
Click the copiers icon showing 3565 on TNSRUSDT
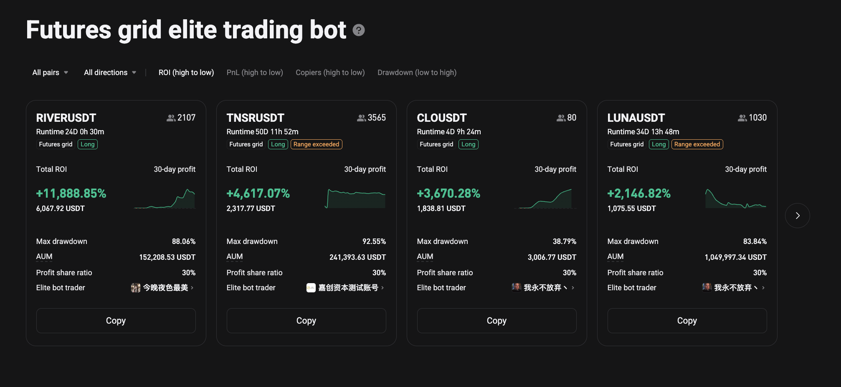361,118
